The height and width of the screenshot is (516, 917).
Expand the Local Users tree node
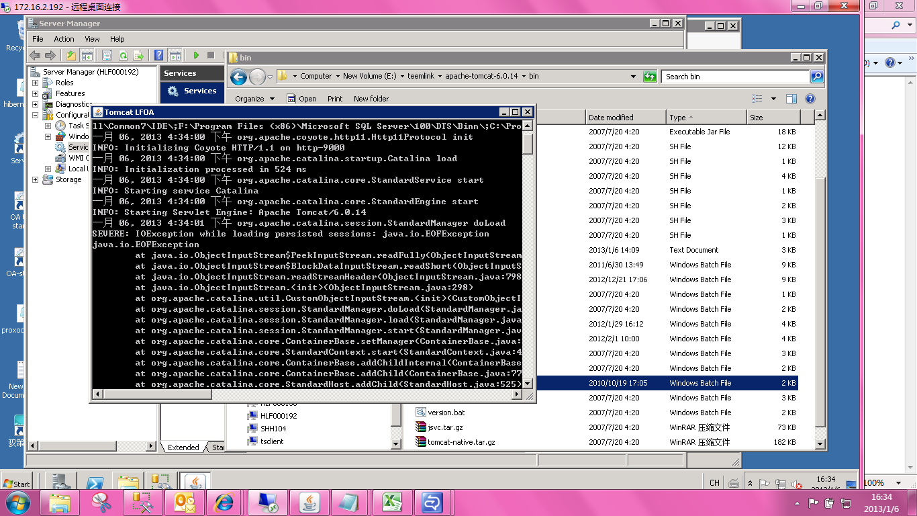(48, 169)
